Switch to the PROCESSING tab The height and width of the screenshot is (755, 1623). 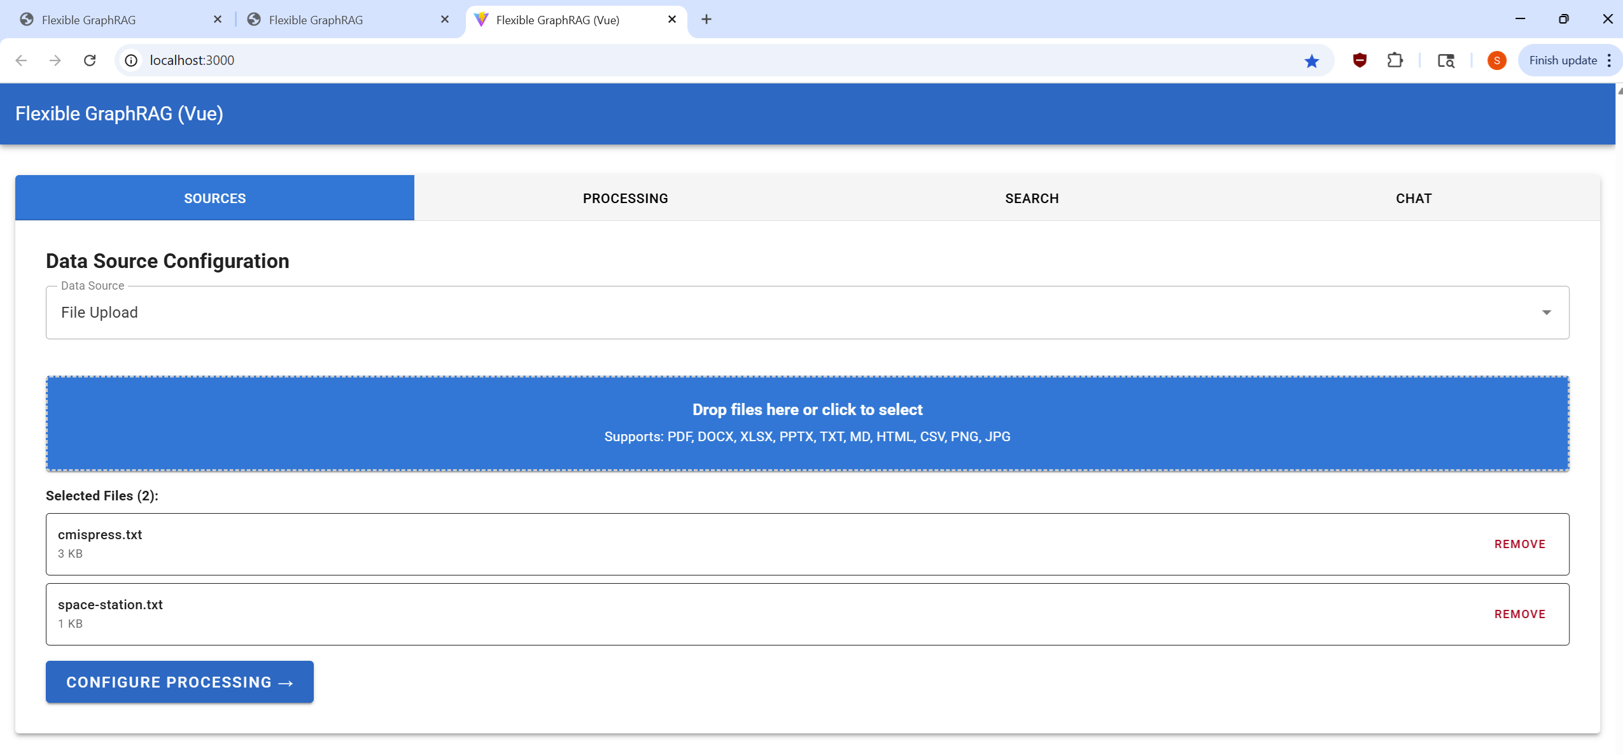click(624, 198)
